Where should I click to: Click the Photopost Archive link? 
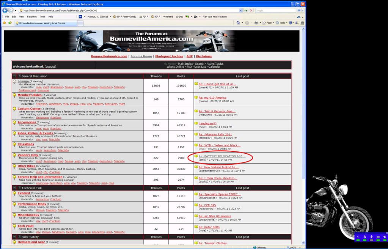pos(169,56)
